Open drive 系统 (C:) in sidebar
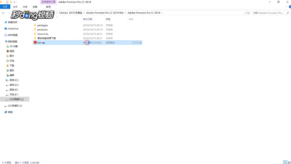The image size is (291, 164). [x=14, y=80]
